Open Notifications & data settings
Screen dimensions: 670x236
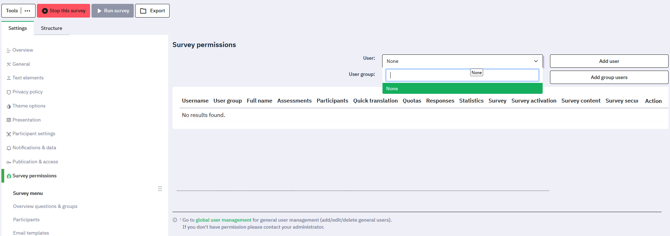pyautogui.click(x=34, y=148)
